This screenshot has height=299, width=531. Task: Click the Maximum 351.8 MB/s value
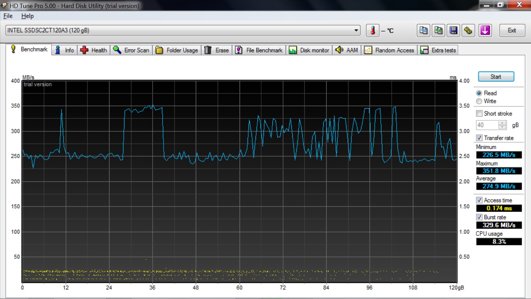click(499, 171)
